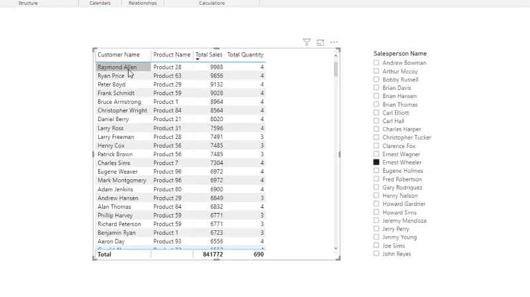Check the Arthur Mccoy checkbox
Viewport: 530px width, 297px height.
click(x=376, y=71)
